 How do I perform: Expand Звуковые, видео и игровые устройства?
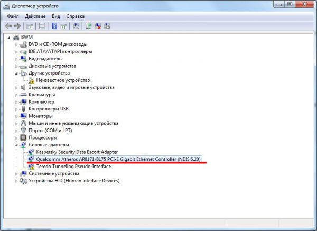16,88
